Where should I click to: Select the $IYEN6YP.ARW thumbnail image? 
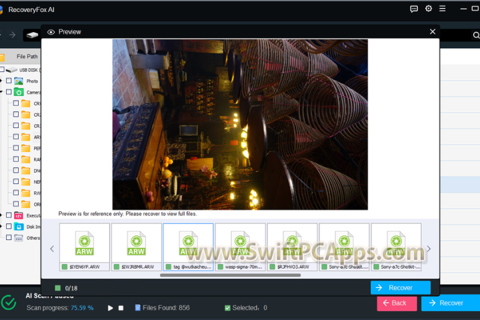tap(85, 243)
